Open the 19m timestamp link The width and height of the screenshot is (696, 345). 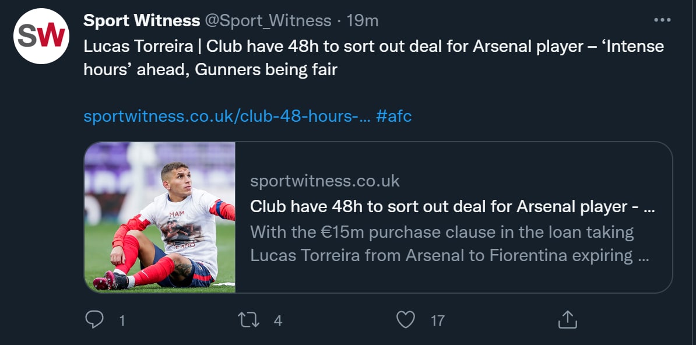click(363, 21)
